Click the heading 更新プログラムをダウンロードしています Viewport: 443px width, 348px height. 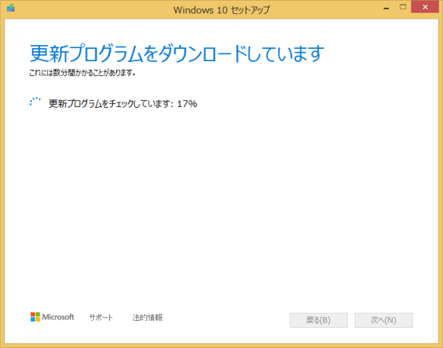[x=177, y=53]
